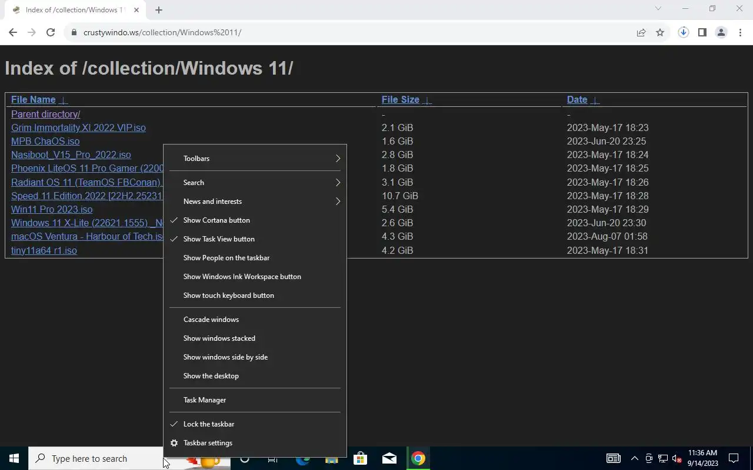Open the network status tray icon
Image resolution: width=753 pixels, height=470 pixels.
click(663, 458)
